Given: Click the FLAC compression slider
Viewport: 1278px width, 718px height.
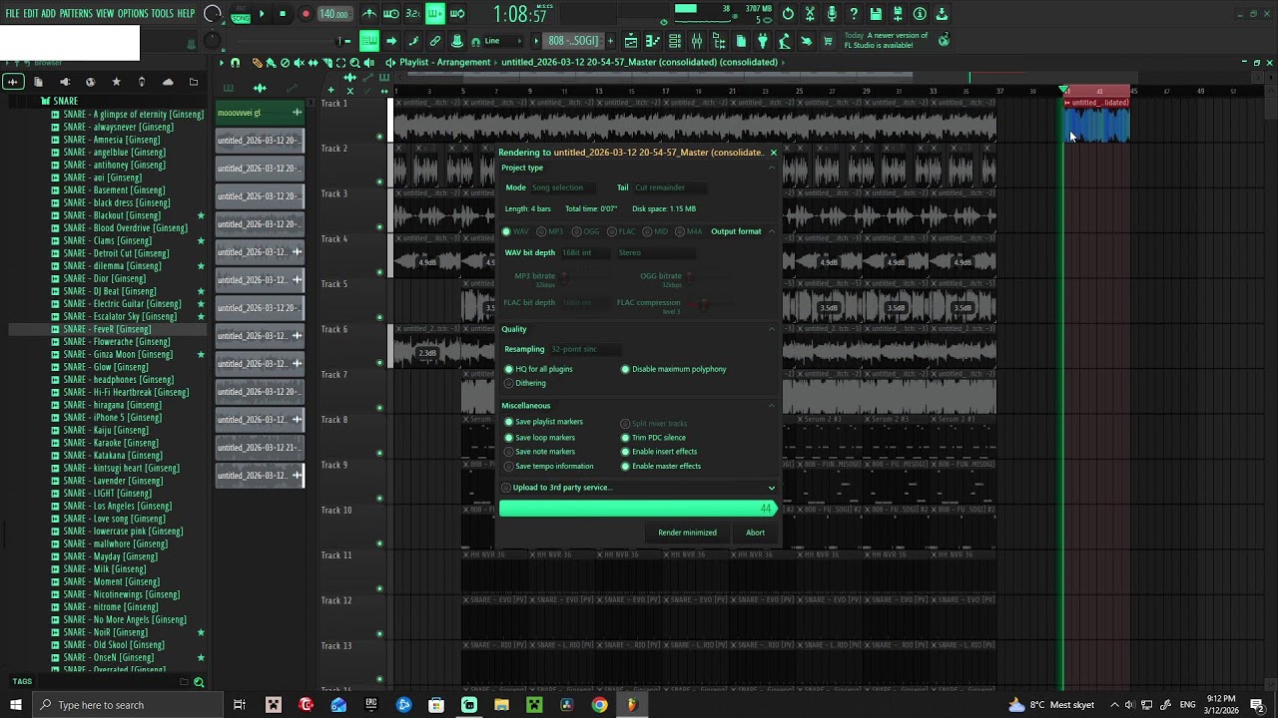Looking at the screenshot, I should click(703, 303).
